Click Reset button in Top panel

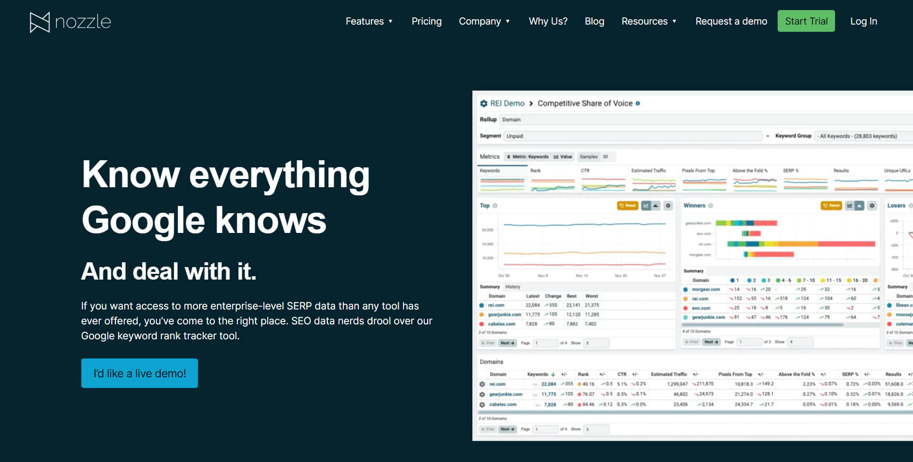point(627,205)
